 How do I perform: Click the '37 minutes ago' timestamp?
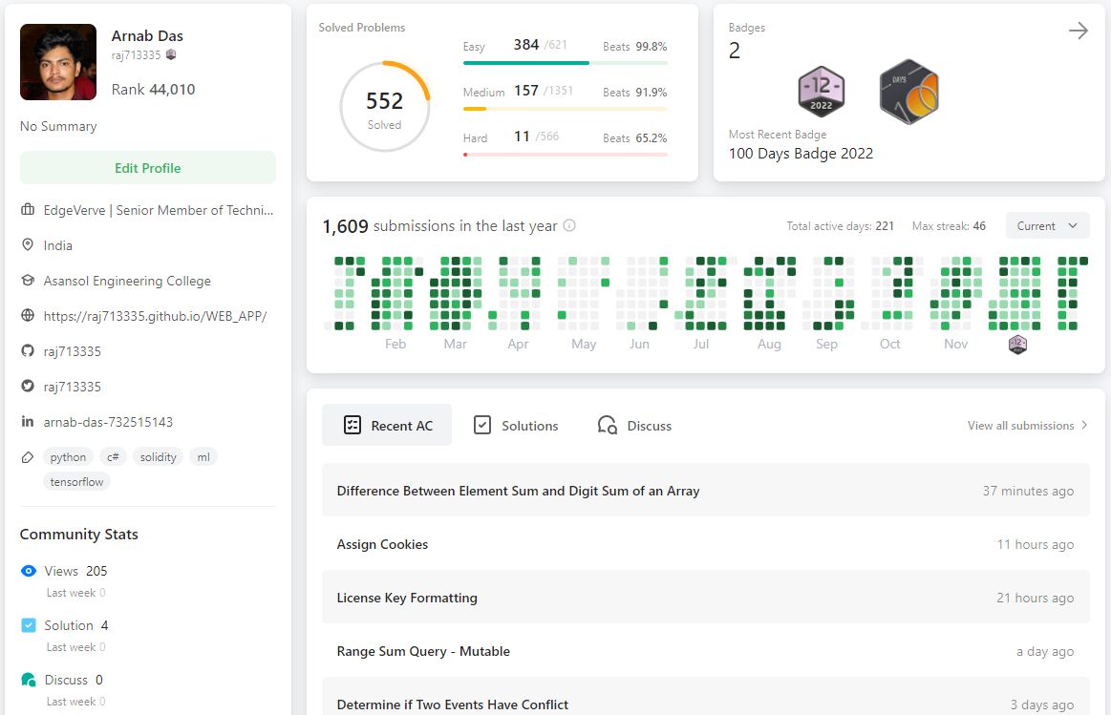click(1028, 491)
